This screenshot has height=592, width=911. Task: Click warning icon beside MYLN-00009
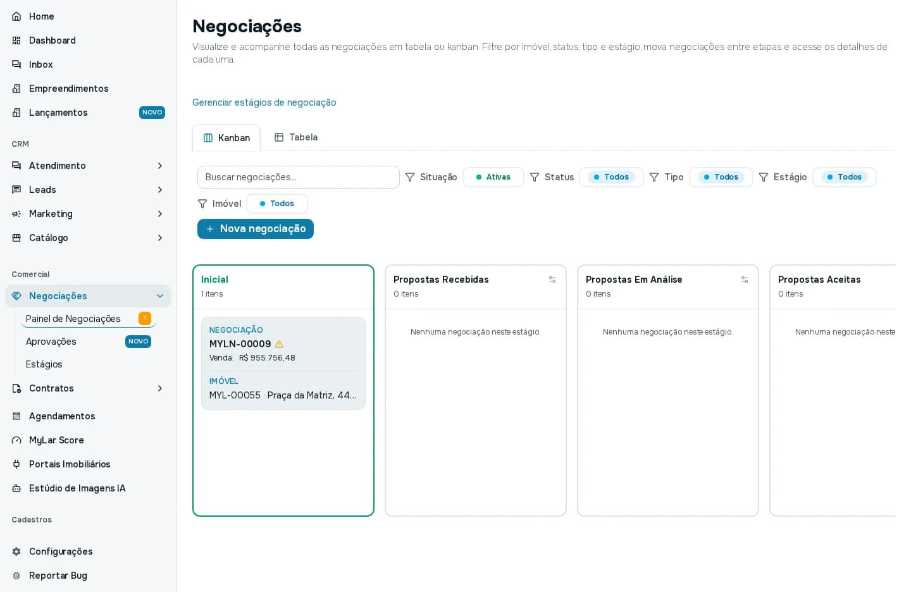tap(279, 344)
